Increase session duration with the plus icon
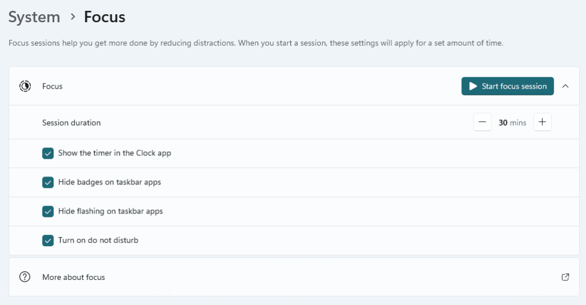 (543, 122)
